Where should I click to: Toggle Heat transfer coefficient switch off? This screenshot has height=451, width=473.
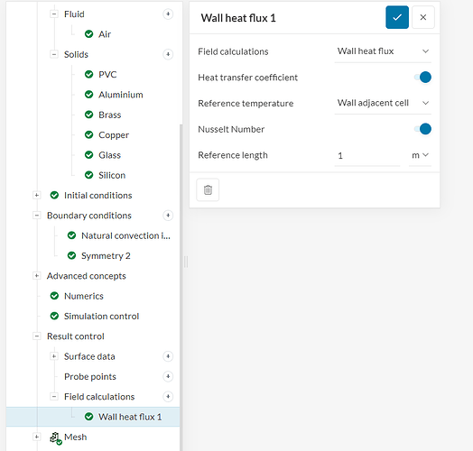(x=422, y=78)
